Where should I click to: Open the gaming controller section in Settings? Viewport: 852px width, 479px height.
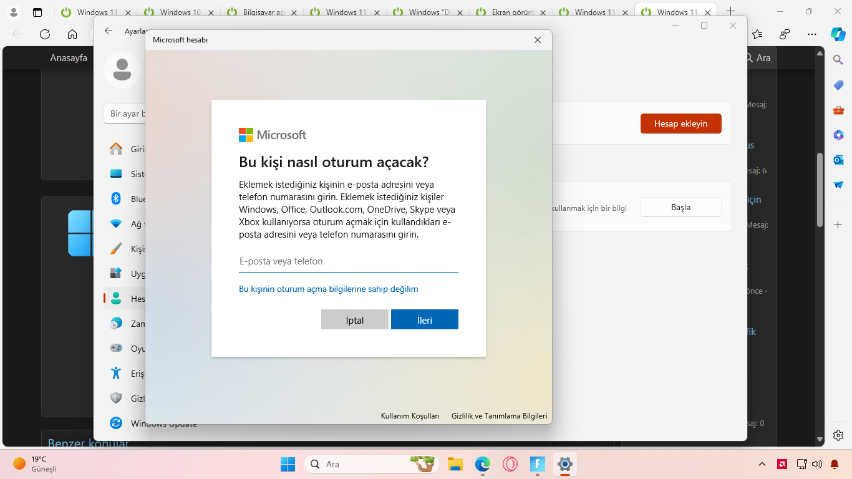click(x=125, y=349)
